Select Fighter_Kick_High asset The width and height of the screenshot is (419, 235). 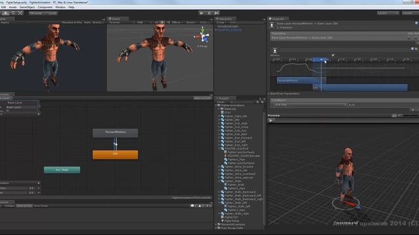tap(236, 123)
